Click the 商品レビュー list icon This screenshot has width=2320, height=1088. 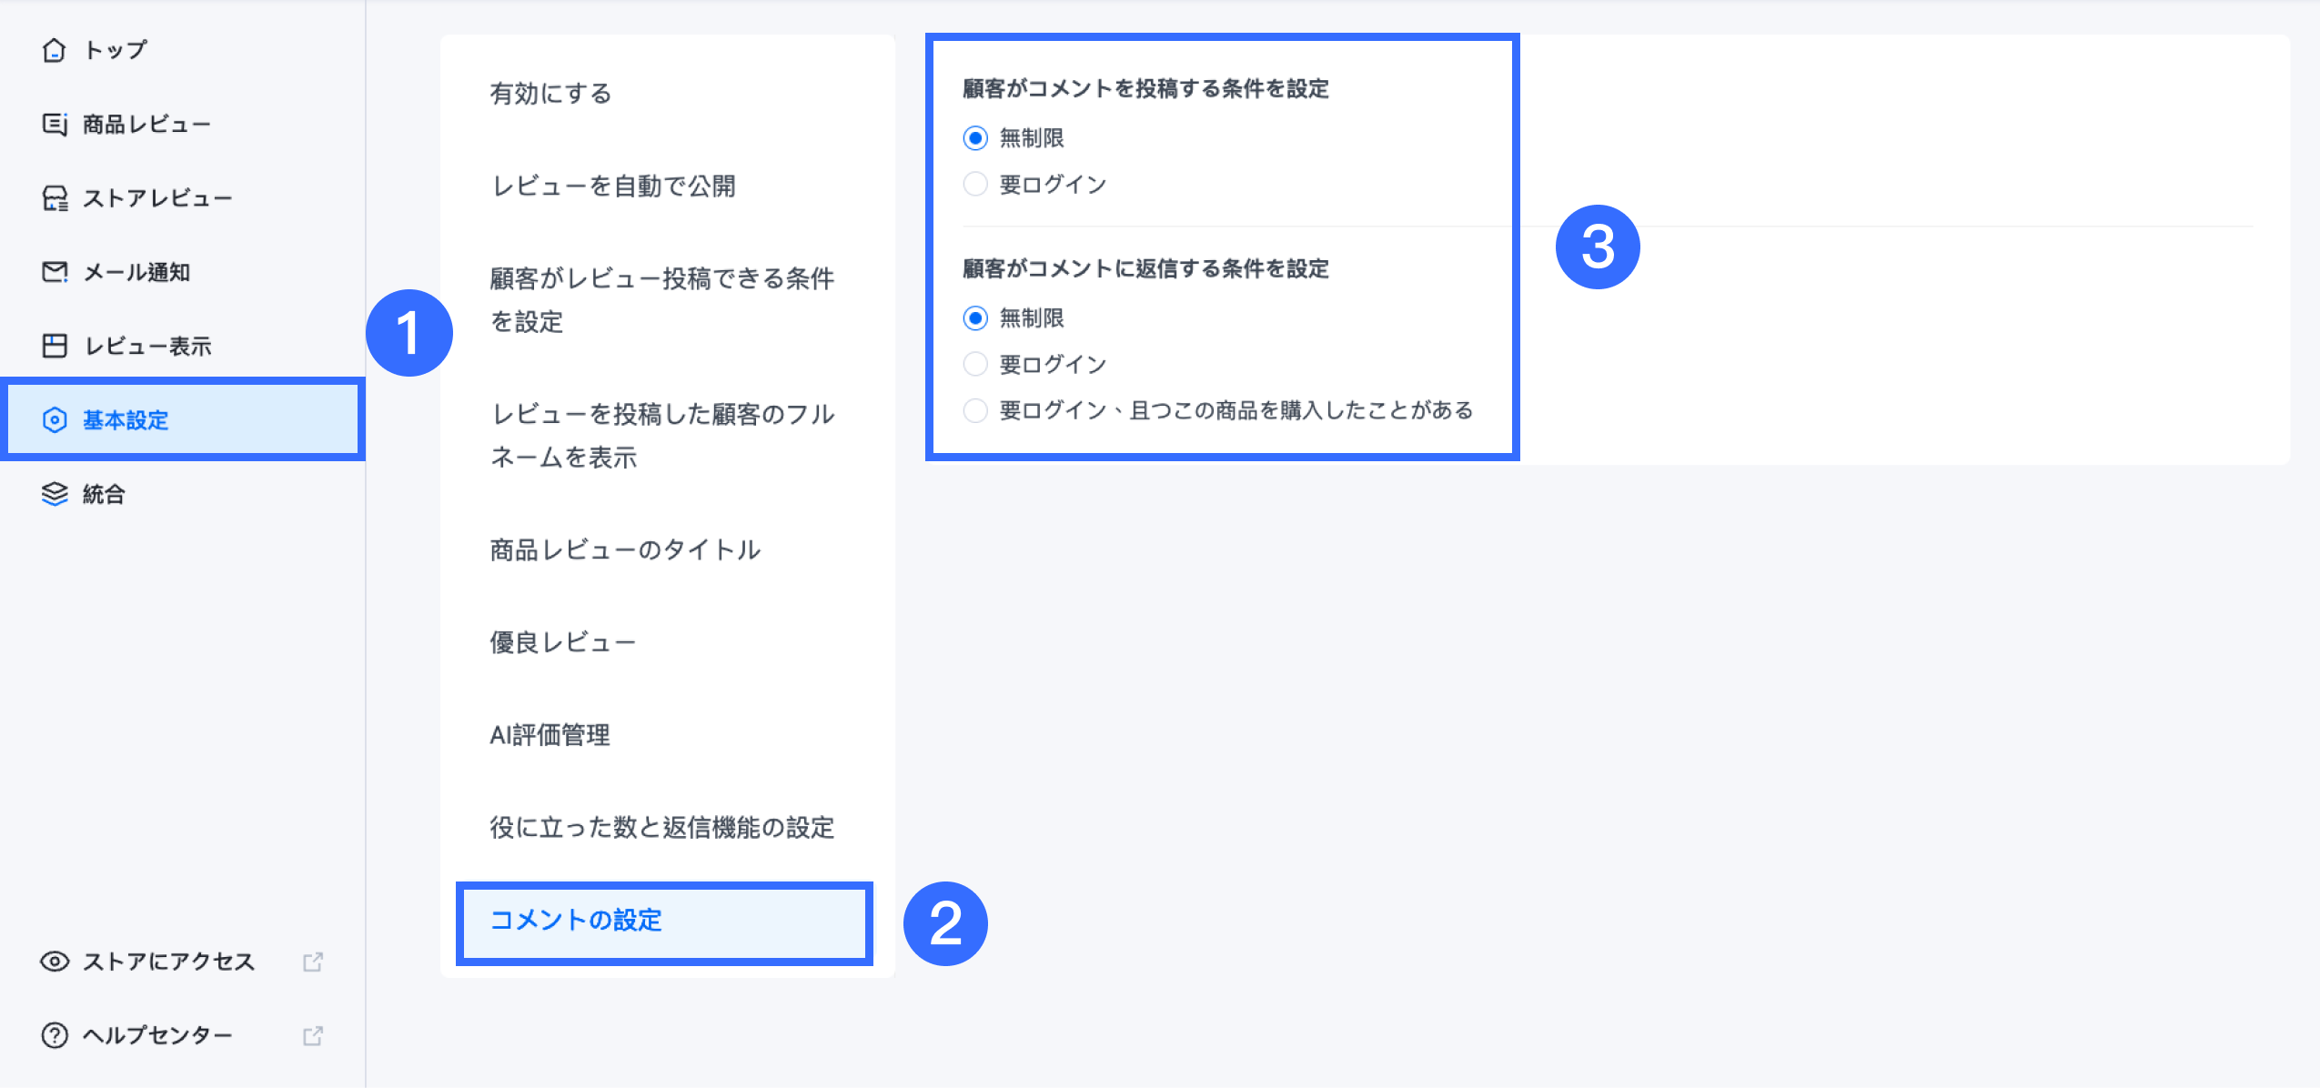coord(55,124)
